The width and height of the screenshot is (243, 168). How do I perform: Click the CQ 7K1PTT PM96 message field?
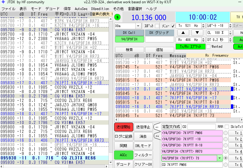(192, 164)
